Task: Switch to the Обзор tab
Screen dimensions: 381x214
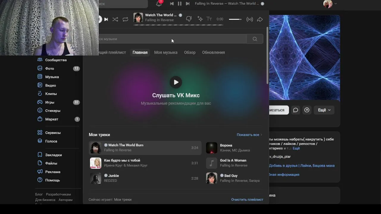Action: (x=190, y=52)
